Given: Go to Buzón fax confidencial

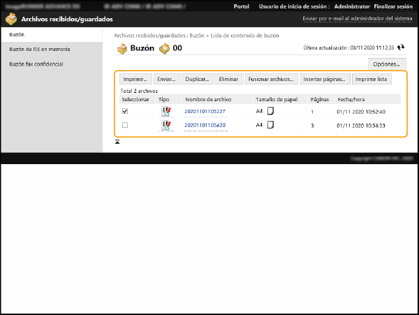Looking at the screenshot, I should [x=36, y=64].
